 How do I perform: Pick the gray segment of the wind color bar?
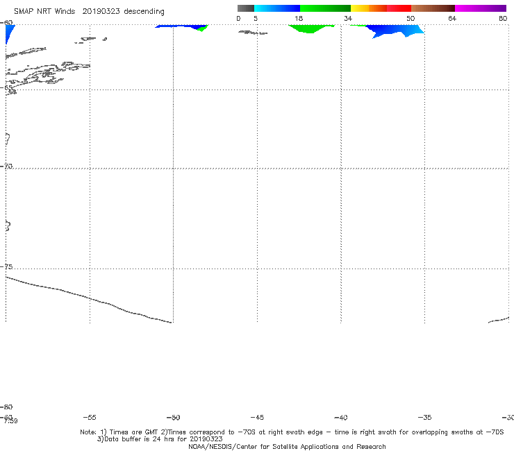[245, 8]
